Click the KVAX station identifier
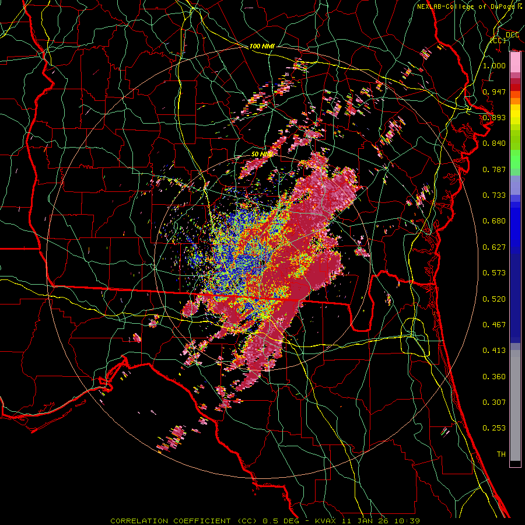This screenshot has width=525, height=525. (x=327, y=521)
